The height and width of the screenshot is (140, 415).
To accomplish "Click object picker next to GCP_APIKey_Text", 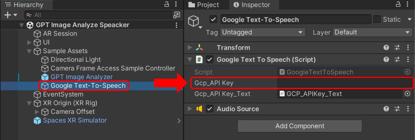I will point(407,94).
